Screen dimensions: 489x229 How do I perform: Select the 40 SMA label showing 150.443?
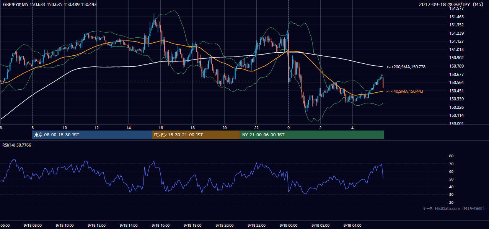coord(405,91)
